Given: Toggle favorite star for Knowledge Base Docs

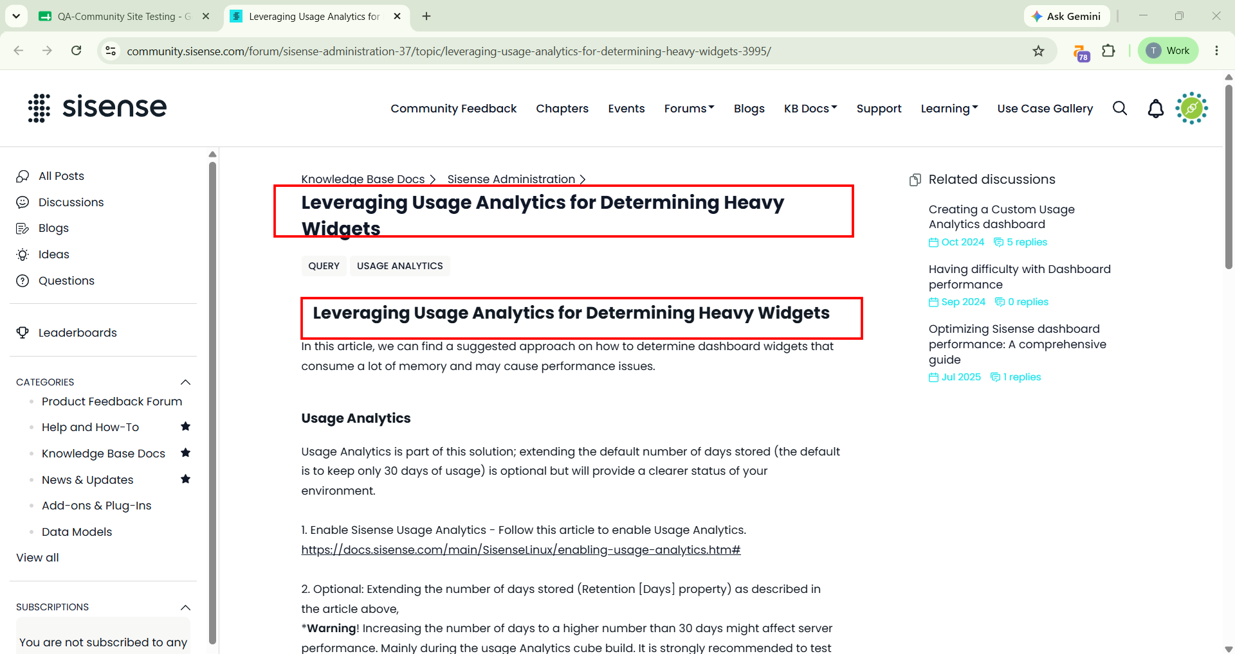Looking at the screenshot, I should coord(186,453).
